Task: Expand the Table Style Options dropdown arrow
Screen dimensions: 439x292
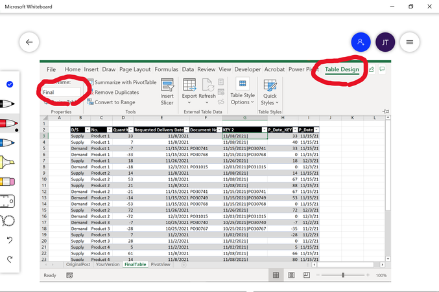Action: (x=252, y=102)
